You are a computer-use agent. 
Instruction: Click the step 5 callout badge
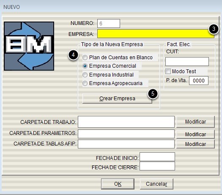point(153,93)
